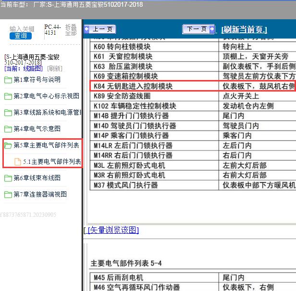Viewport: 296px width, 291px height.
Task: Click the 刷新当前页 link
Action: point(244,29)
